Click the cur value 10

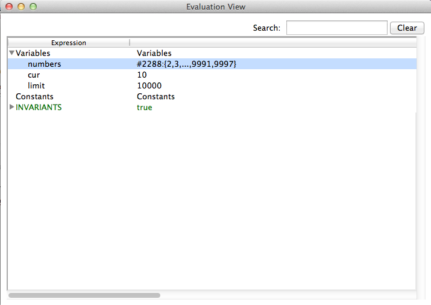tap(142, 75)
